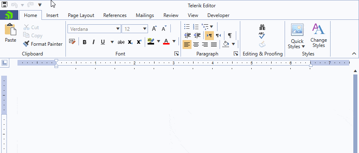Toggle Italic formatting
Screen dimensions: 359x153
click(x=94, y=42)
